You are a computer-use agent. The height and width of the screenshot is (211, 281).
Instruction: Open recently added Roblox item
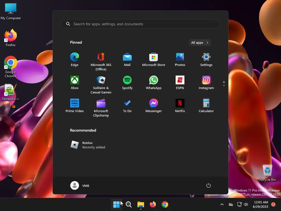(88, 145)
